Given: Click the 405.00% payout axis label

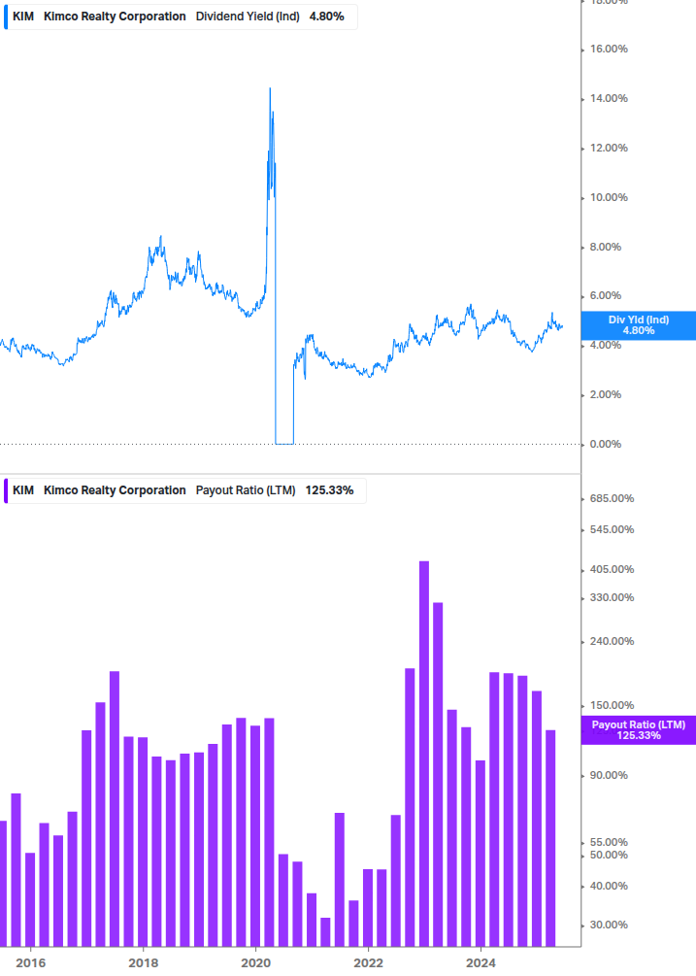Looking at the screenshot, I should tap(612, 569).
